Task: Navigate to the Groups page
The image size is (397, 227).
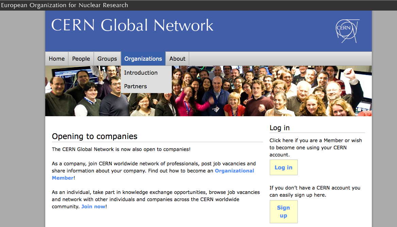Action: 107,58
